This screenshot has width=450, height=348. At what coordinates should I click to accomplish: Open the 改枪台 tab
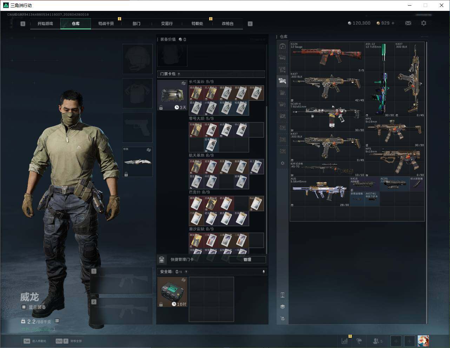[x=227, y=24]
